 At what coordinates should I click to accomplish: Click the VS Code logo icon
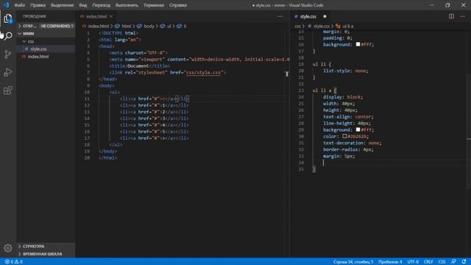(x=6, y=5)
